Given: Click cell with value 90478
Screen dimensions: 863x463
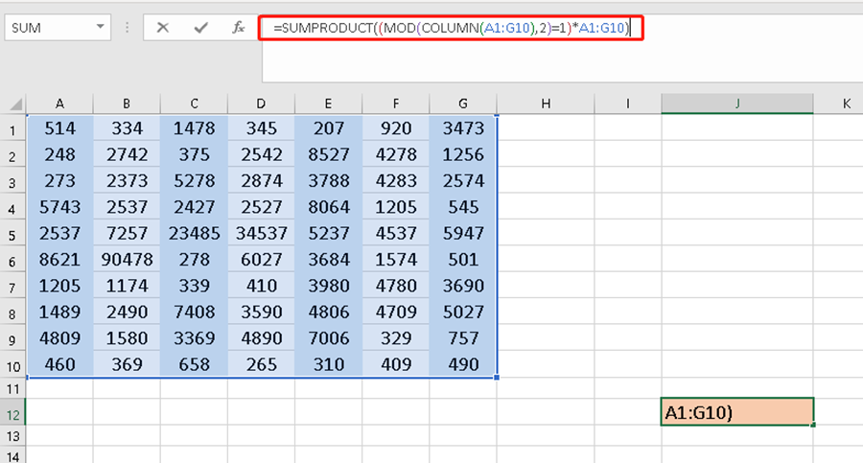Looking at the screenshot, I should pyautogui.click(x=127, y=260).
